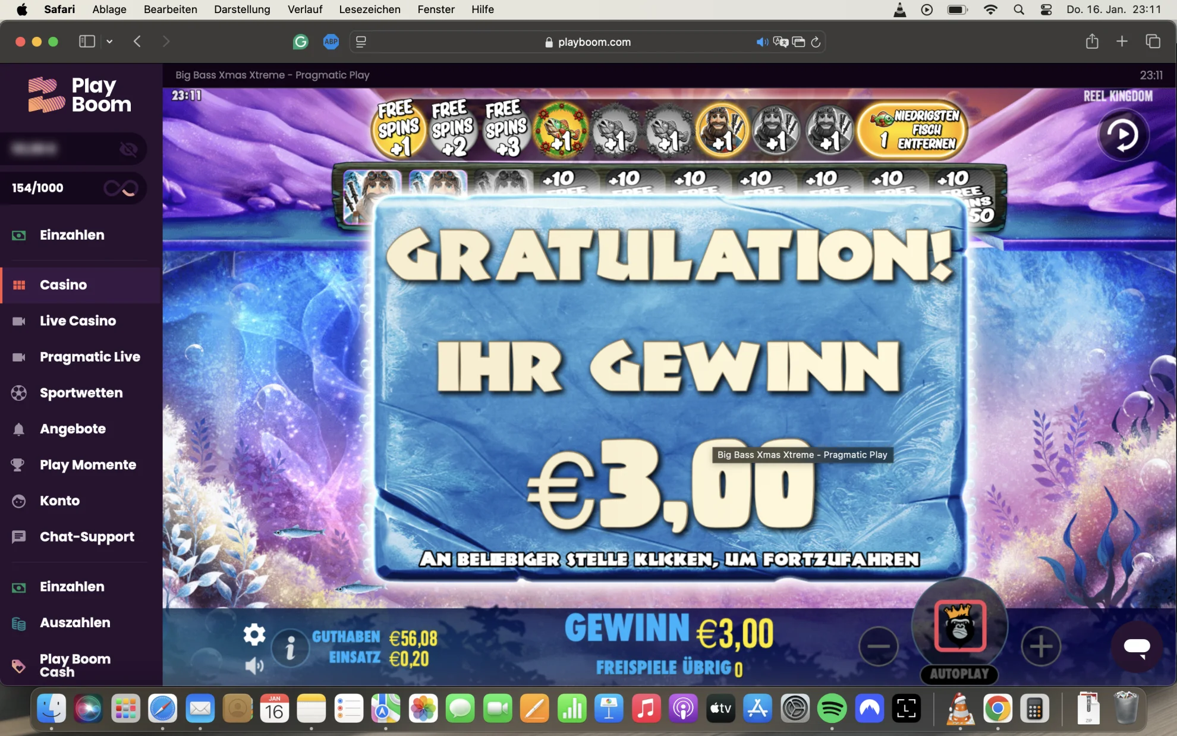Hide the balance with eye icon
The height and width of the screenshot is (736, 1177).
click(x=128, y=149)
